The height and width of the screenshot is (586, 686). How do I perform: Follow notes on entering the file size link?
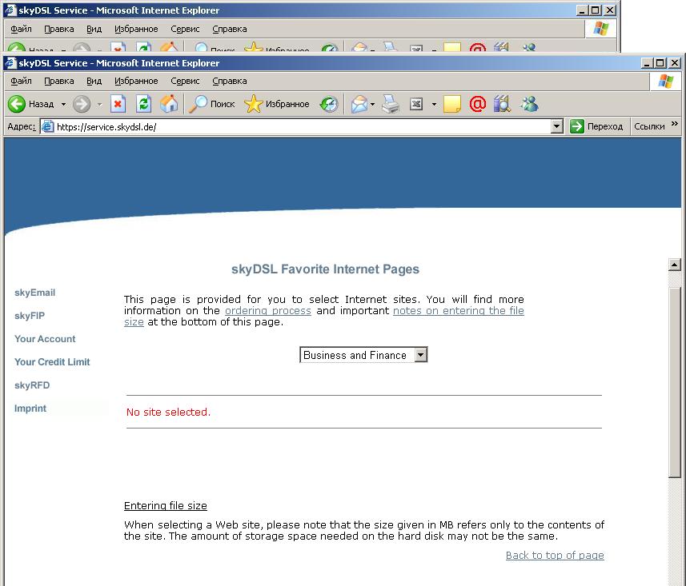458,311
